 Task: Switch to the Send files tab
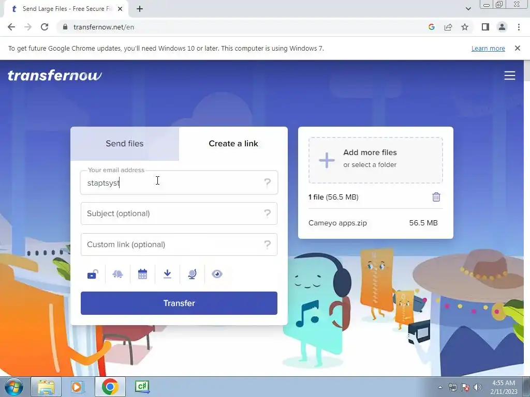point(125,144)
